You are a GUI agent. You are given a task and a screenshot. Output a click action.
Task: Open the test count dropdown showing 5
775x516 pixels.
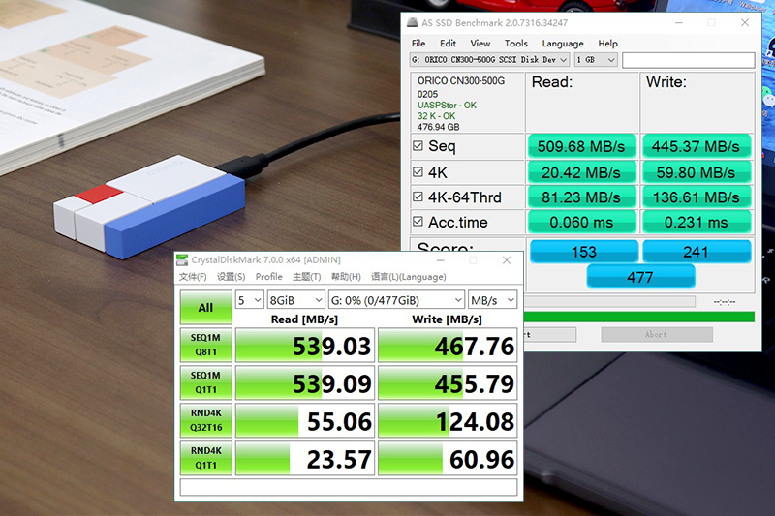(x=249, y=300)
